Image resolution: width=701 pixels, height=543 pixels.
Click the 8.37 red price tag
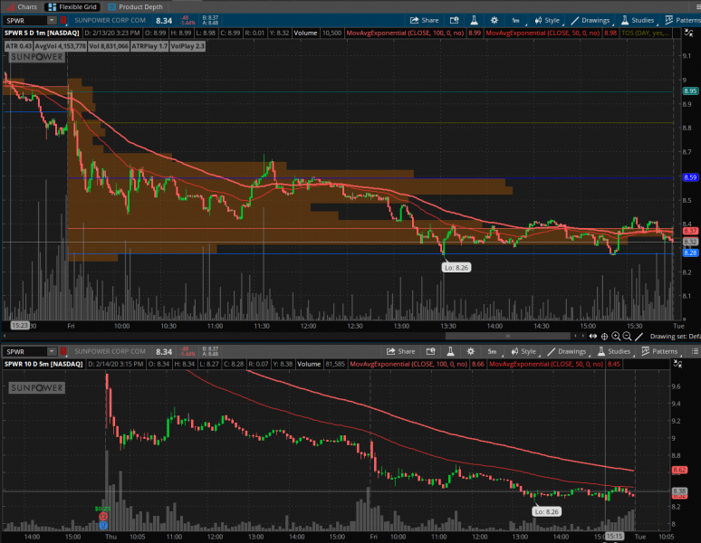(690, 231)
